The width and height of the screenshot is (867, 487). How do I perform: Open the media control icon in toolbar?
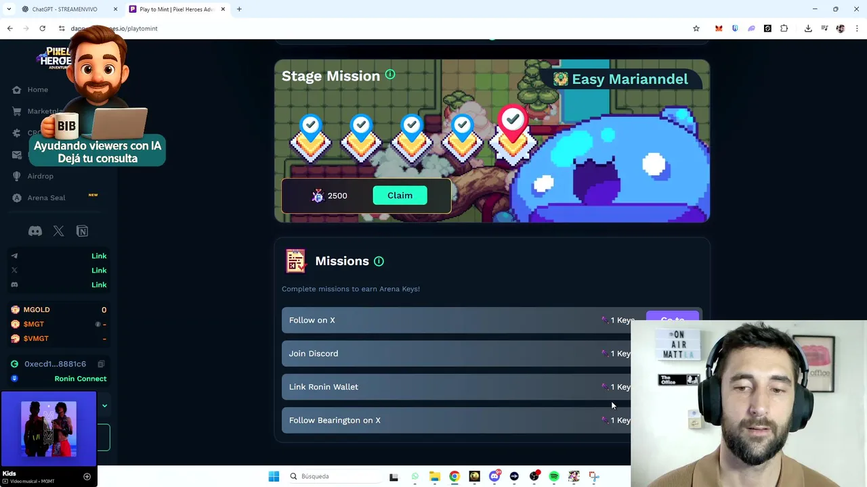pyautogui.click(x=824, y=28)
